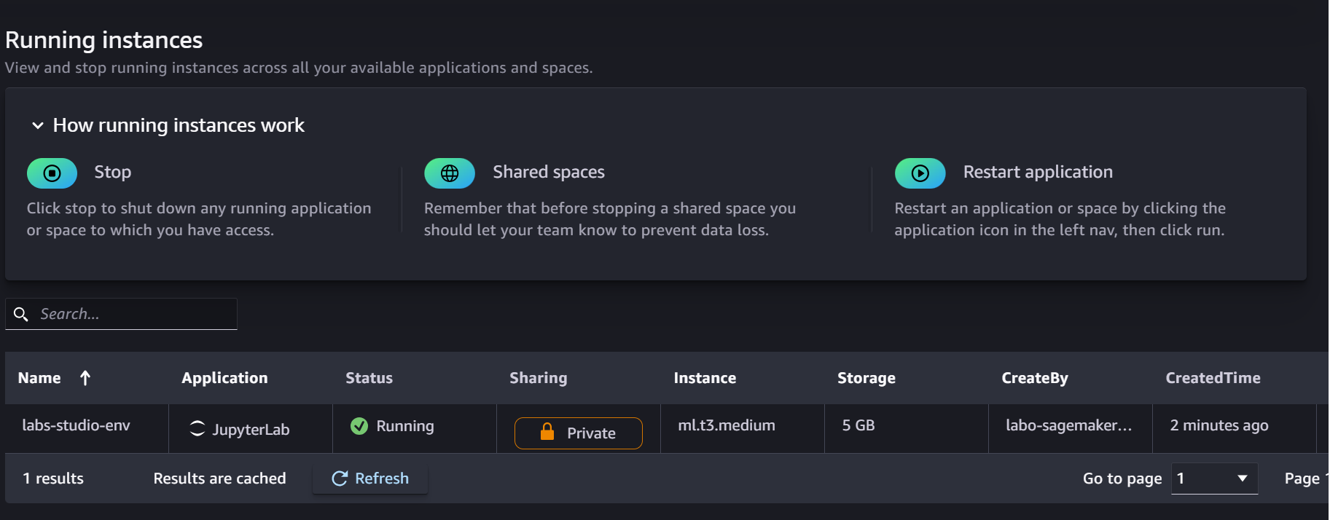Viewport: 1330px width, 520px height.
Task: Click the orange Private lock icon
Action: click(547, 433)
